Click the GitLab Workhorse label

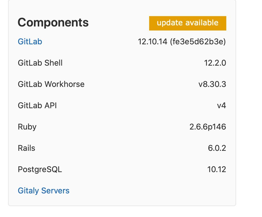[51, 84]
